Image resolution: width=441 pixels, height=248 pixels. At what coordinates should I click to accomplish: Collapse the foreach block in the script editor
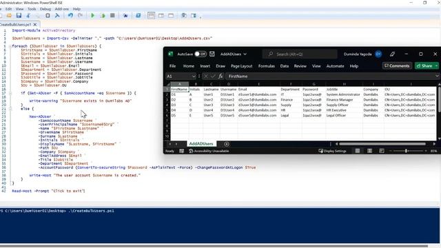[x=10, y=46]
